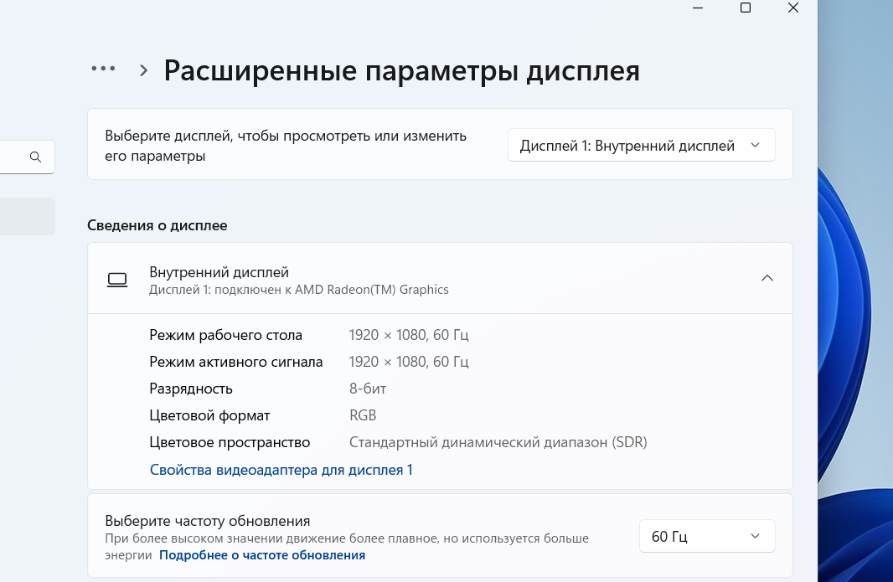Close the Settings window
The width and height of the screenshot is (893, 582).
click(x=792, y=8)
